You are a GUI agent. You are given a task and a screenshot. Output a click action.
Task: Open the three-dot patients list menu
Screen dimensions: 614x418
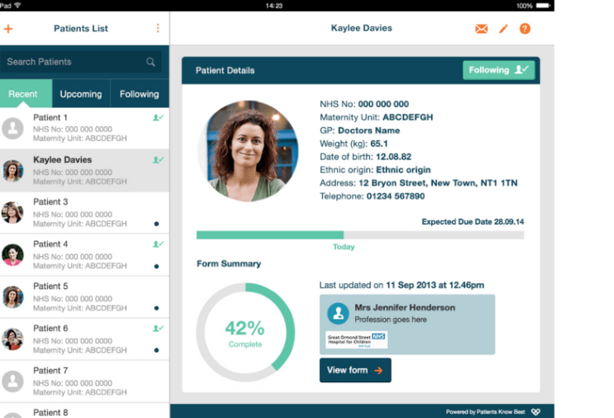click(x=158, y=28)
